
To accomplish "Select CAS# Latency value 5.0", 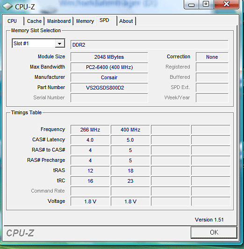I will (130, 140).
